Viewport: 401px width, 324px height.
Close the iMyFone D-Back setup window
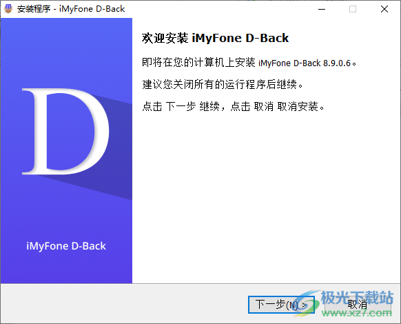384,9
